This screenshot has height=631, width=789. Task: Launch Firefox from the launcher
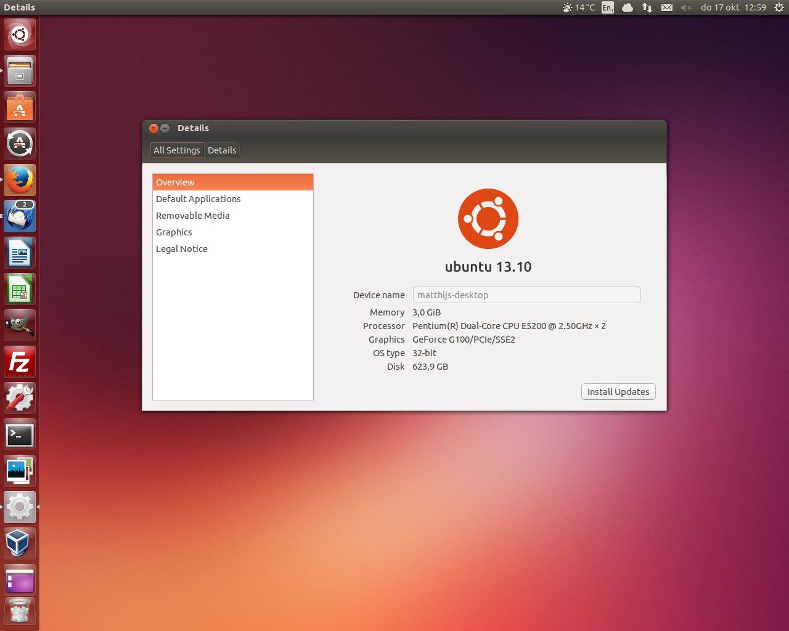pyautogui.click(x=19, y=180)
